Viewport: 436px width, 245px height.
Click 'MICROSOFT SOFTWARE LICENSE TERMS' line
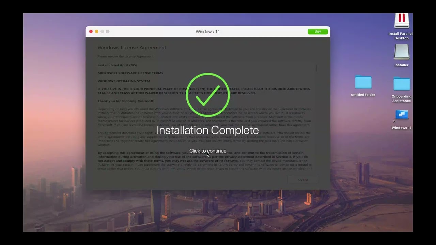130,73
